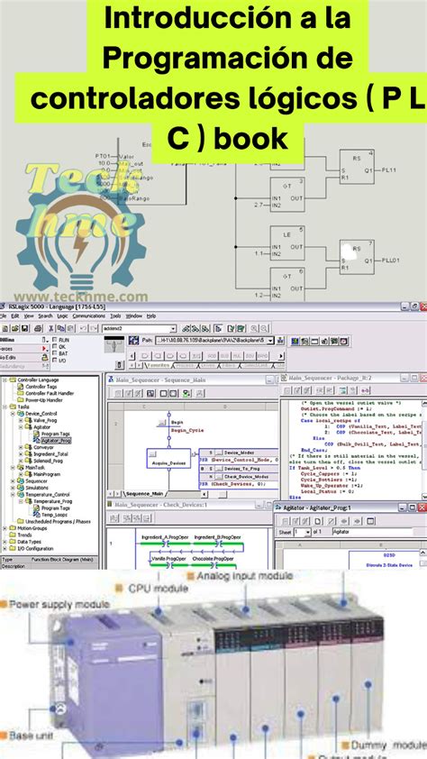427x759 pixels.
Task: Click the a-b icon in Package_It toolbar
Action: [366, 390]
